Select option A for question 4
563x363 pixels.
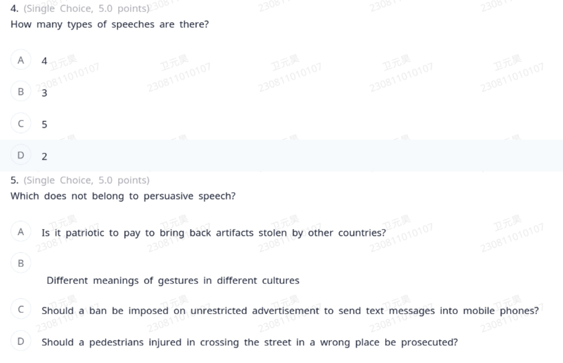[x=21, y=60]
